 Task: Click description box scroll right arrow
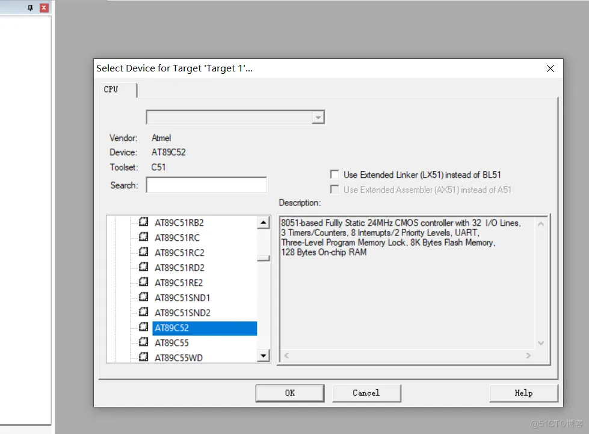pos(528,355)
